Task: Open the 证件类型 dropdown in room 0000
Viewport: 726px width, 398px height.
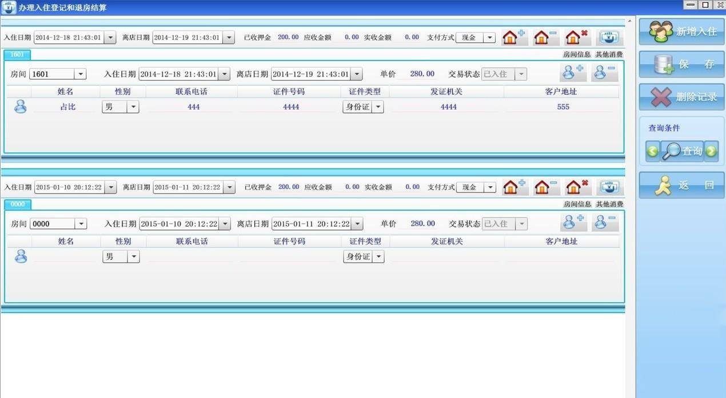Action: 378,257
